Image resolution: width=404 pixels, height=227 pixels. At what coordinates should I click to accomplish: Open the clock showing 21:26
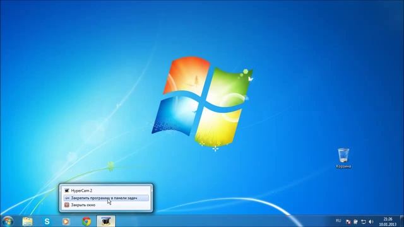[x=388, y=221]
